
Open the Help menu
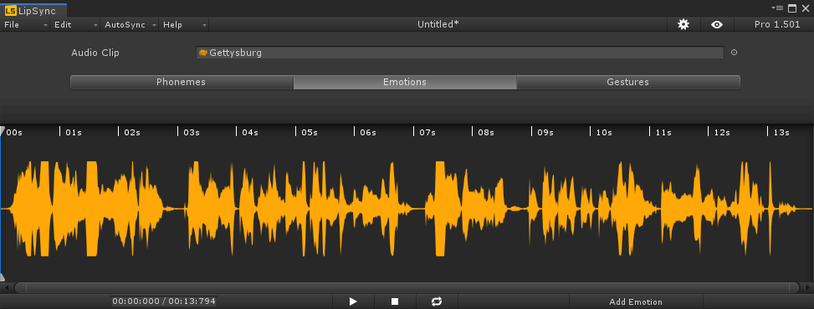pyautogui.click(x=184, y=24)
